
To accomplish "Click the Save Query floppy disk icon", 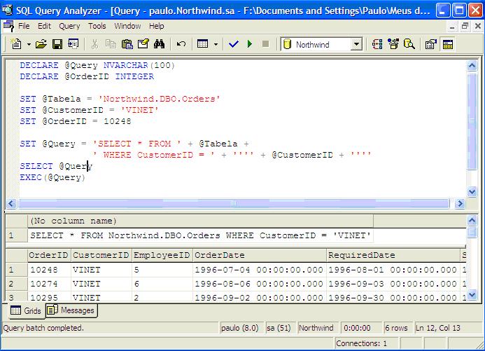I will click(57, 44).
